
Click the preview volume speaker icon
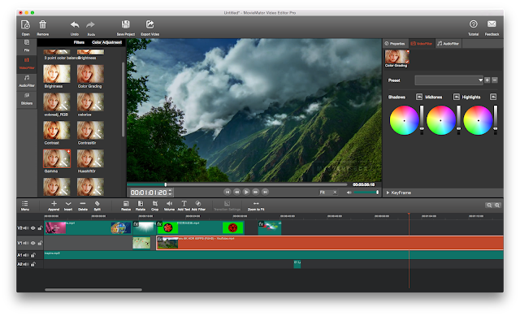(x=349, y=193)
